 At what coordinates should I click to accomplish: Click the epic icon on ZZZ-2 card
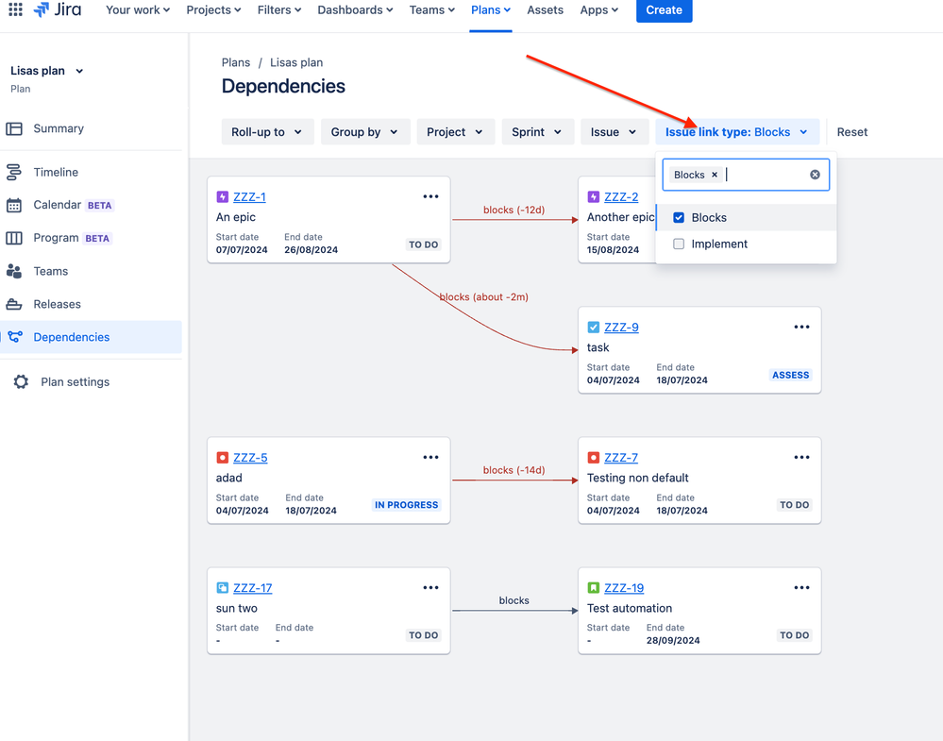(594, 196)
